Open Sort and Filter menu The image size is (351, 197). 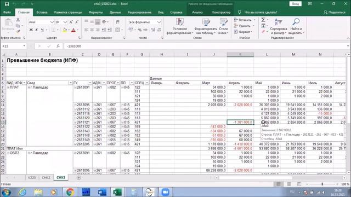point(279,26)
